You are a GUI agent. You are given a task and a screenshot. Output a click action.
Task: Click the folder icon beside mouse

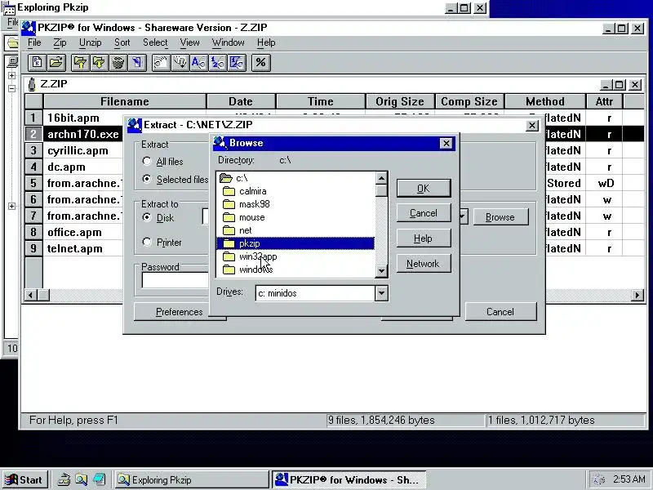click(x=229, y=217)
